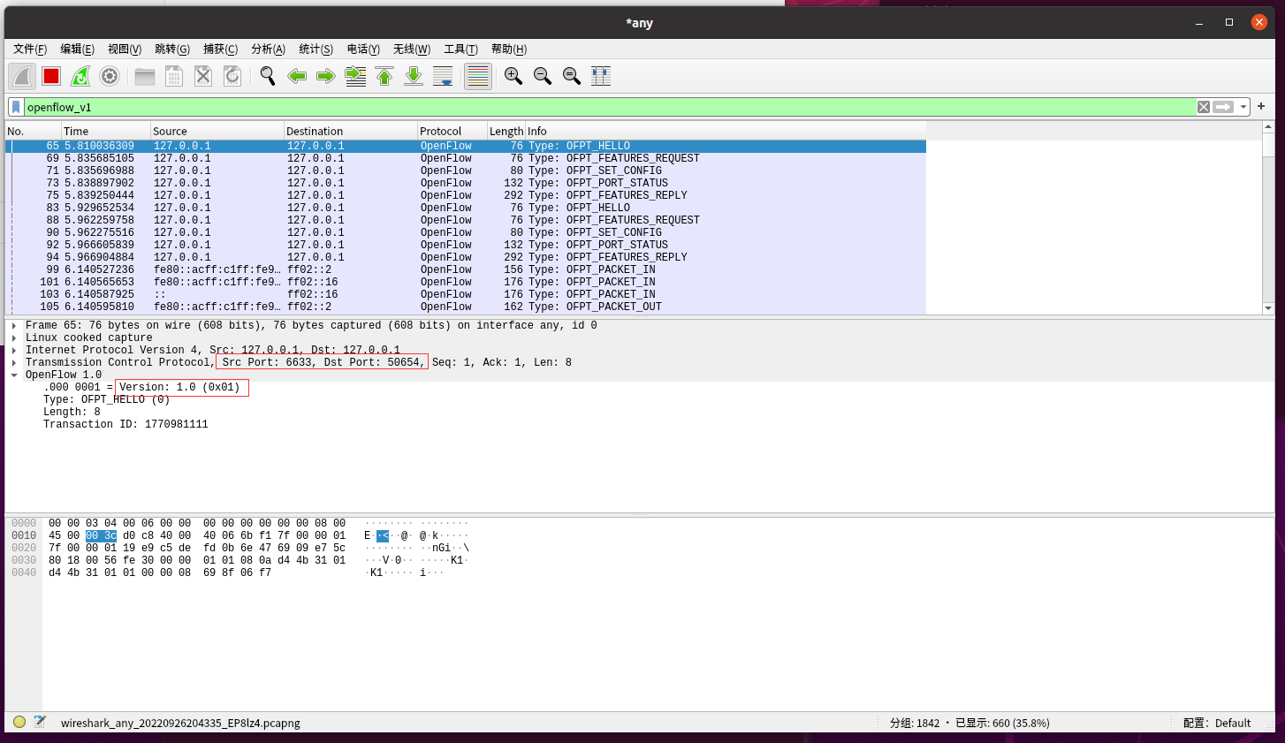The image size is (1285, 743).
Task: Expand Internet Protocol Version 4 details
Action: tap(14, 351)
